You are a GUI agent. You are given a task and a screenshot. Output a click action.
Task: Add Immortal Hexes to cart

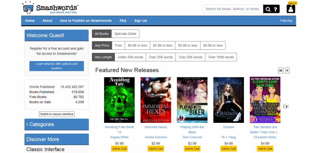coord(156,149)
